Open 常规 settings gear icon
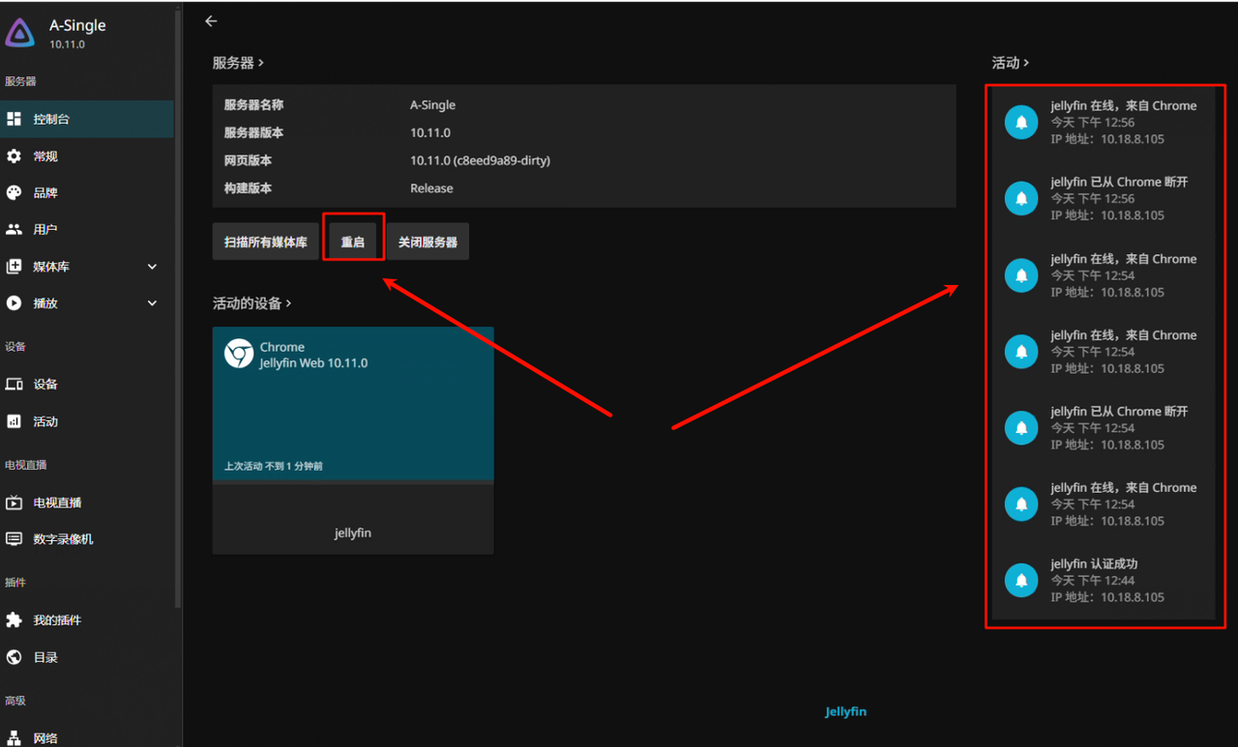Screen dimensions: 1238x747 click(14, 156)
